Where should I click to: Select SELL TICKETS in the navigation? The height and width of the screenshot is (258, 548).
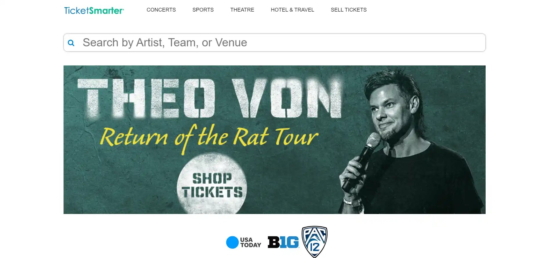[x=348, y=10]
